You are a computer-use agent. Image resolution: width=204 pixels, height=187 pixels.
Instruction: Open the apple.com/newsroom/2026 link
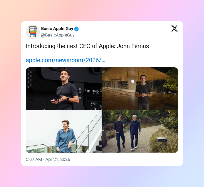pyautogui.click(x=66, y=60)
